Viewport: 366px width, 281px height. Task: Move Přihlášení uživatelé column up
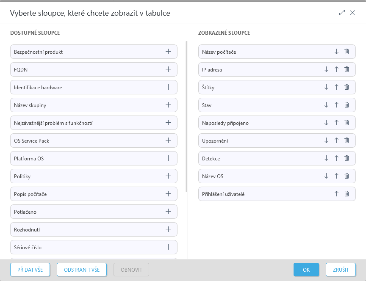coord(336,194)
